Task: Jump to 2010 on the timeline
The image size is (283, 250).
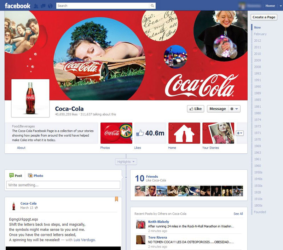Action: pos(258,54)
